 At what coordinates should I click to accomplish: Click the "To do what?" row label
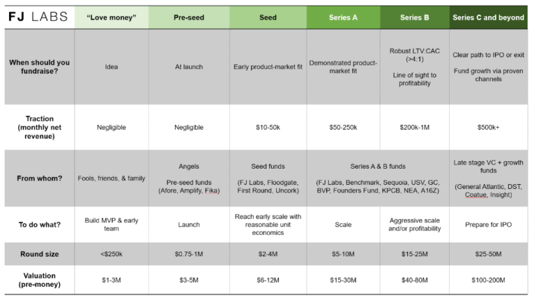coord(38,224)
